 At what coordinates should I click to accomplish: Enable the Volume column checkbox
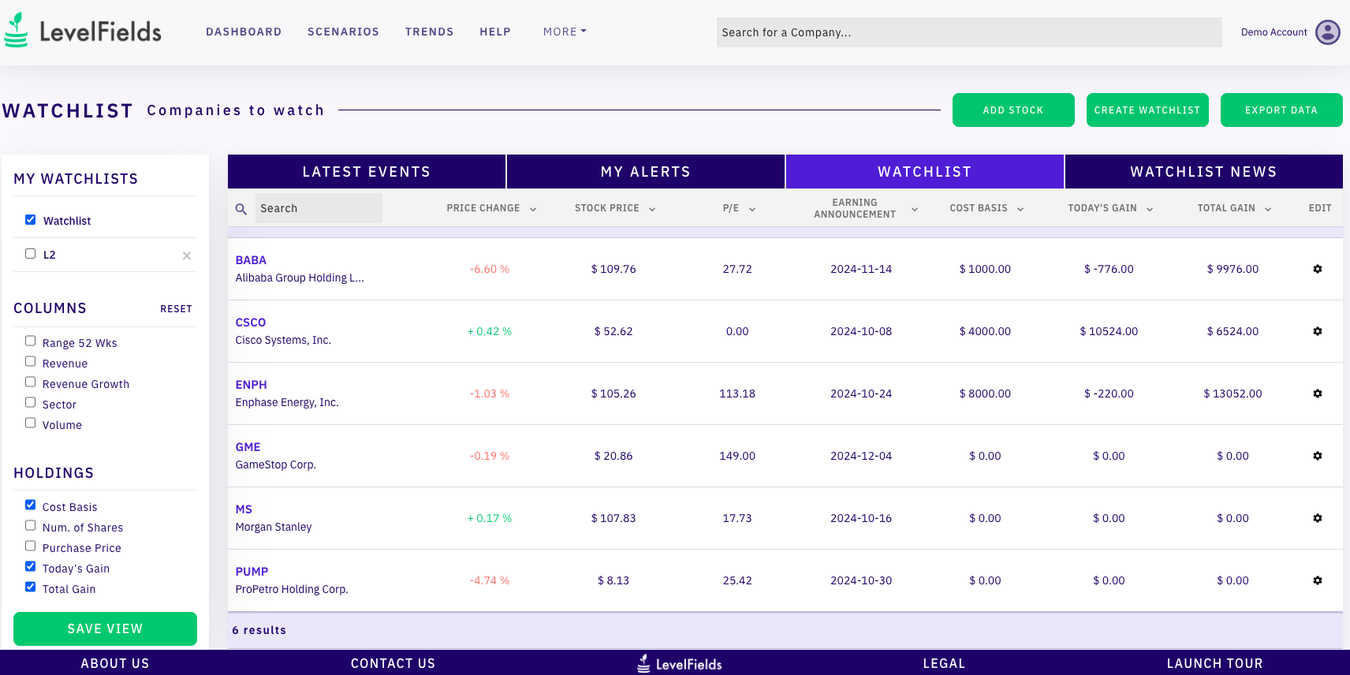pos(30,423)
